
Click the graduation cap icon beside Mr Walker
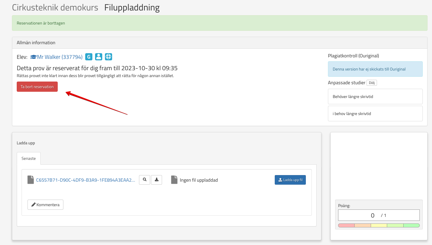click(x=33, y=57)
